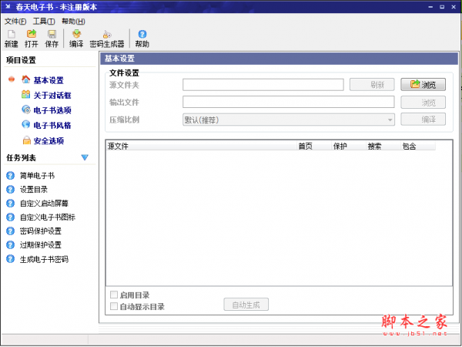Click the 编译 button next to compression ratio
462x347 pixels.
point(423,120)
